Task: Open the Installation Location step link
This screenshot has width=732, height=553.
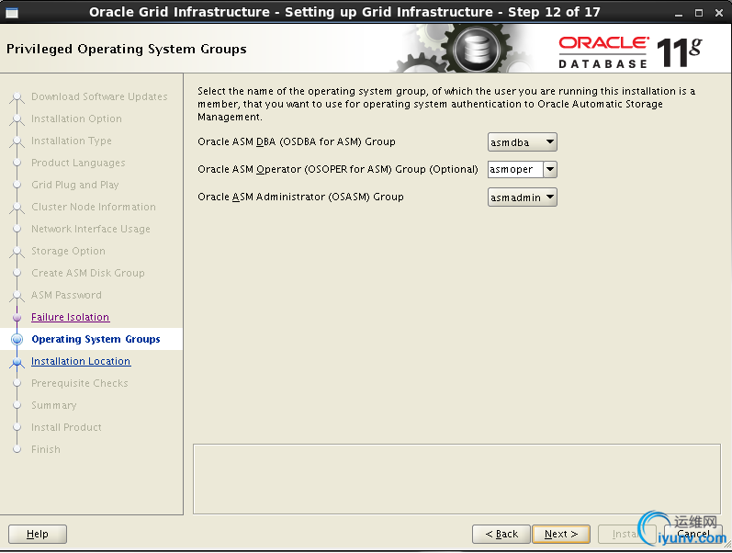Action: click(81, 362)
